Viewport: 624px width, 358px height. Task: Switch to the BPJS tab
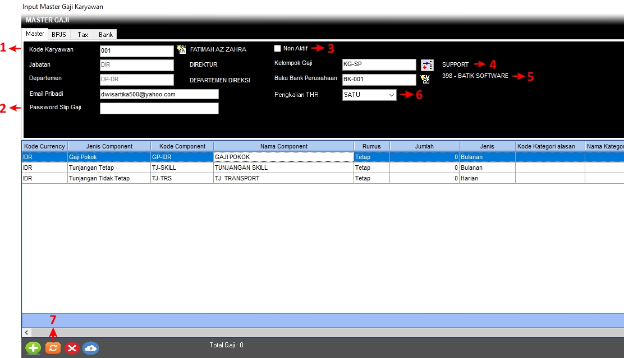pos(59,35)
